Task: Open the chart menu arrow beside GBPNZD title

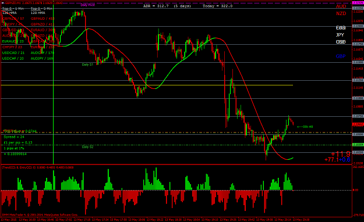Action: coord(3,3)
